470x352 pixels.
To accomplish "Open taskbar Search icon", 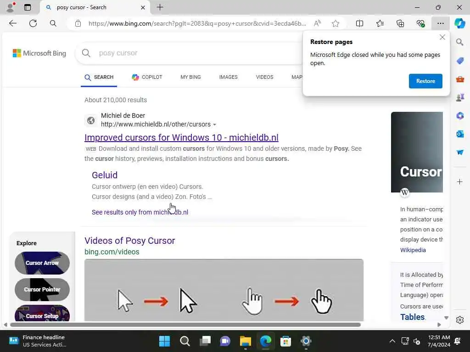I will [185, 341].
